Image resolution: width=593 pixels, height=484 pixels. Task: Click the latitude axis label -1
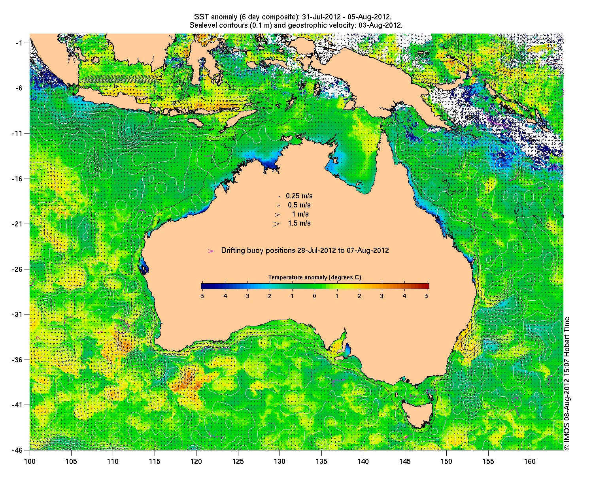20,43
